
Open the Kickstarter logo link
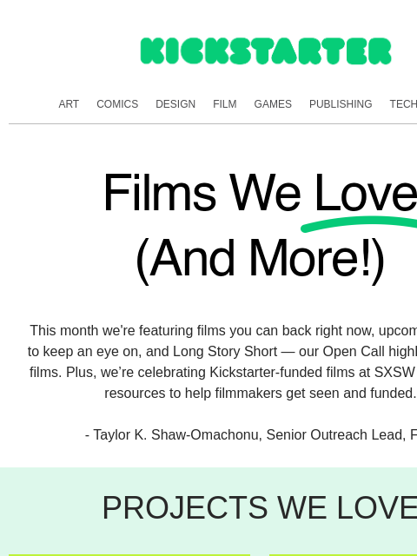(x=266, y=51)
